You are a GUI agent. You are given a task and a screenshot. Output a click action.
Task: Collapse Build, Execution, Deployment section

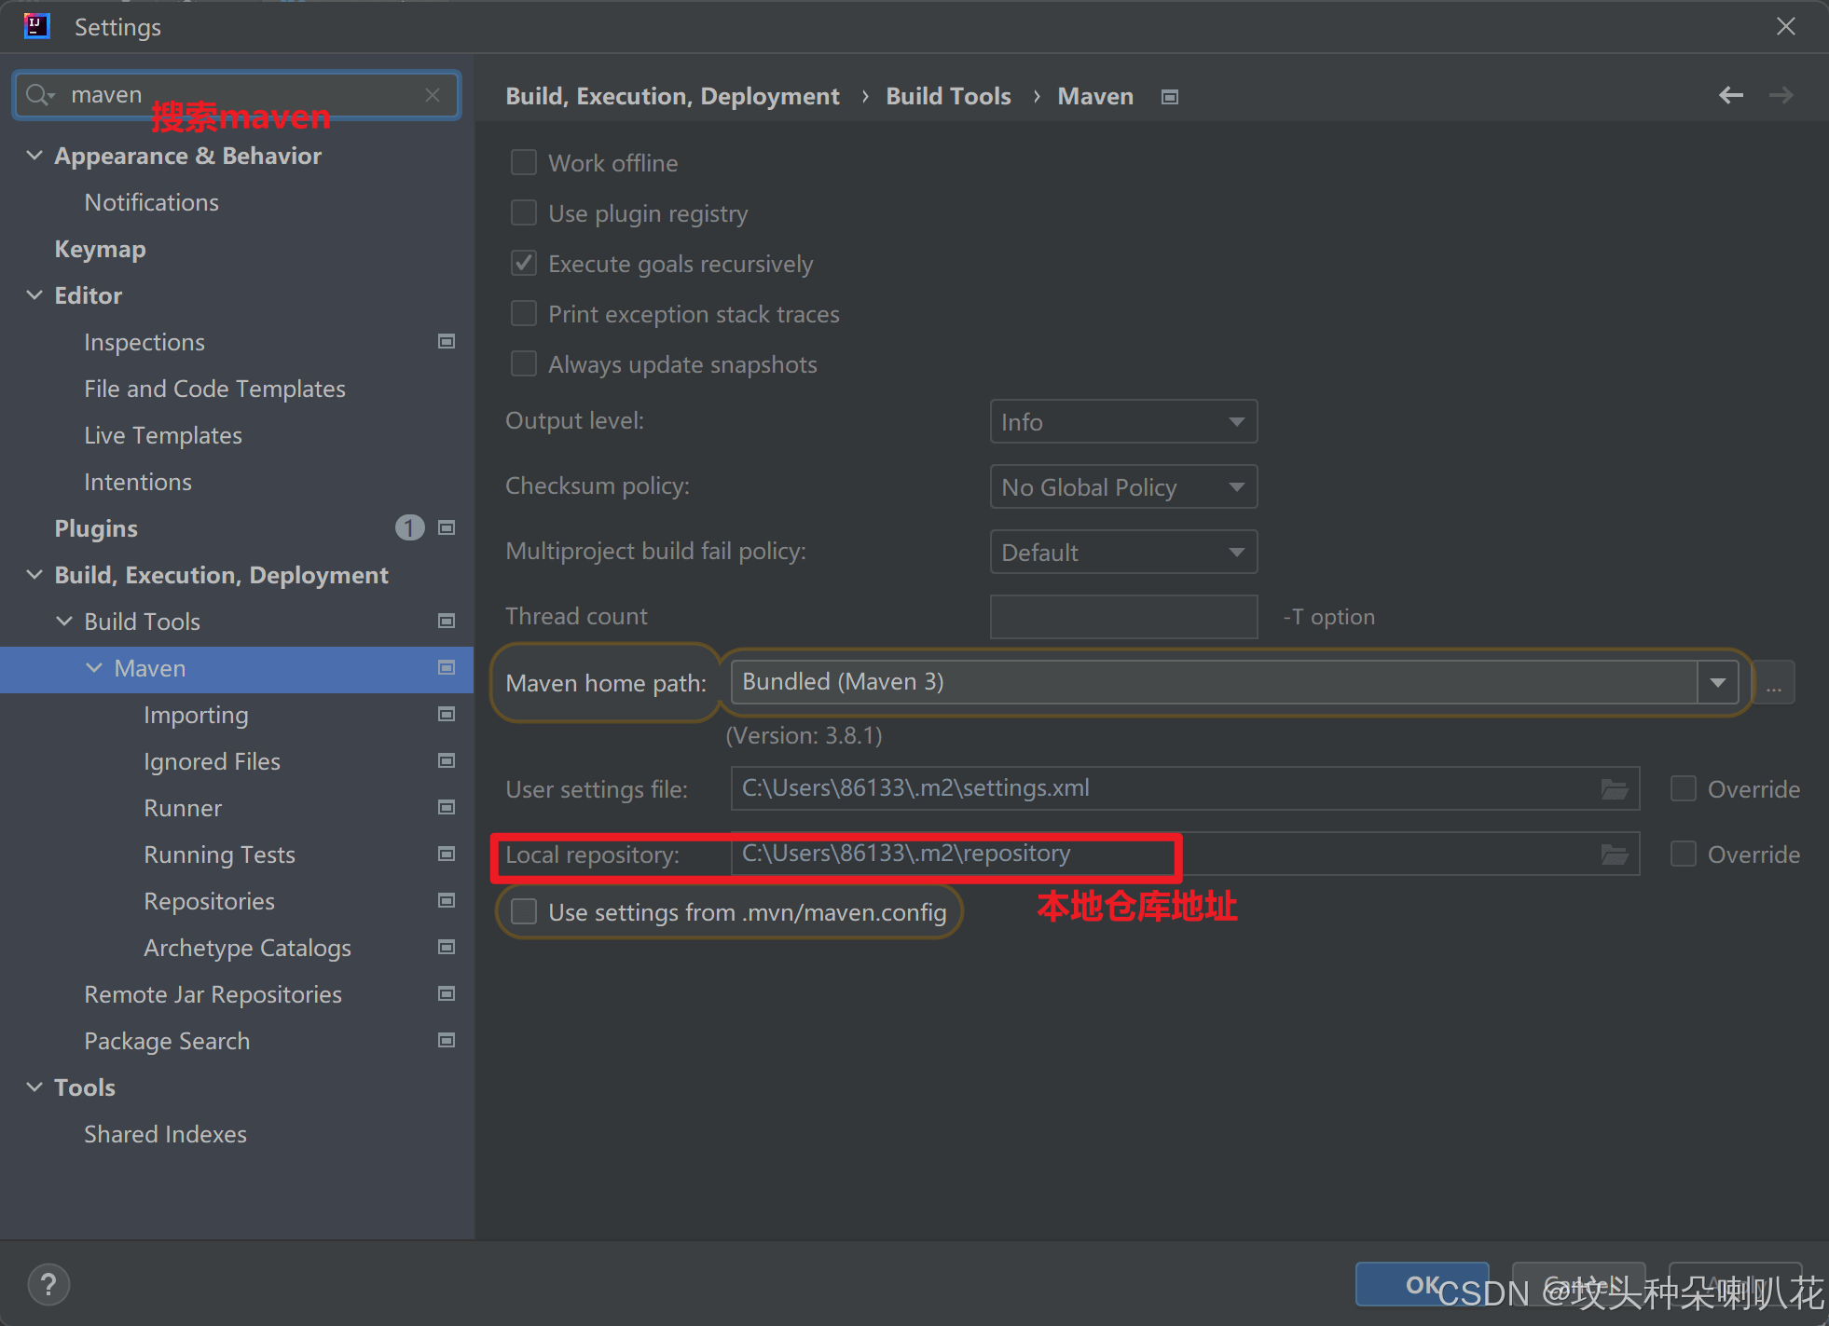(x=34, y=575)
